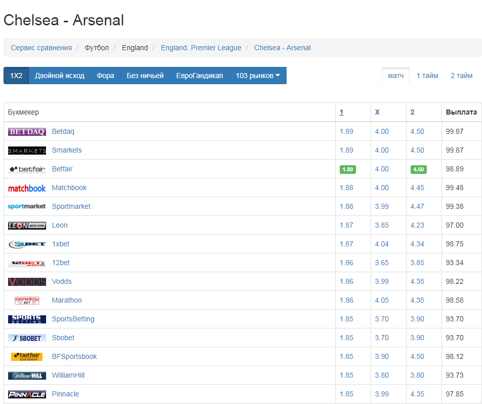482x404 pixels.
Task: Click the William Hill logo
Action: point(27,376)
